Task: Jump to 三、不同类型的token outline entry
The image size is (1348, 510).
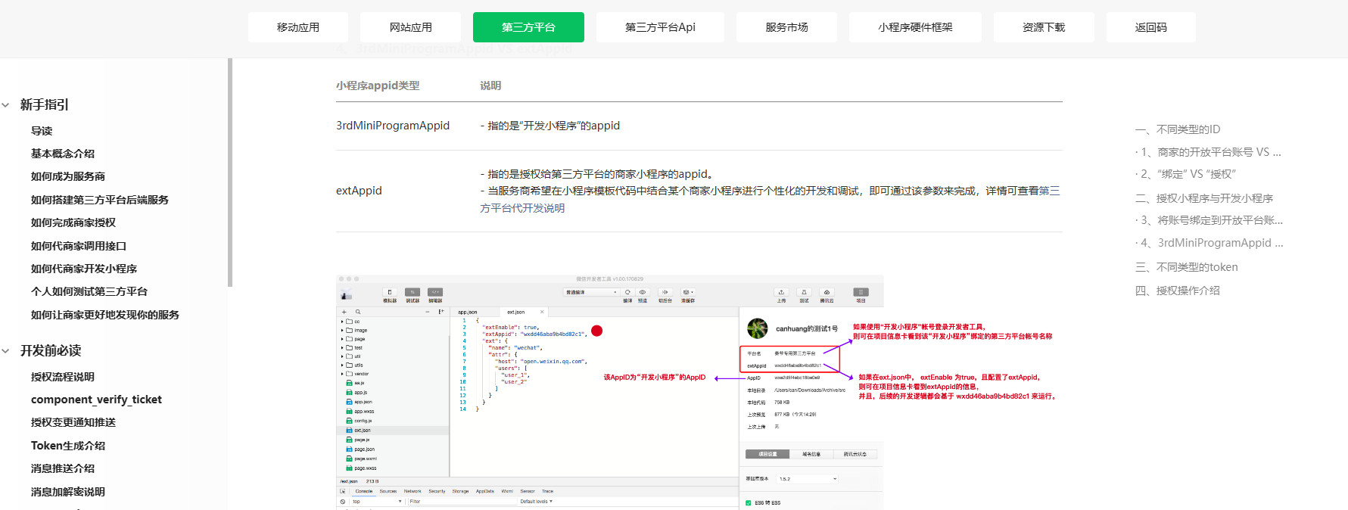Action: pyautogui.click(x=1187, y=267)
